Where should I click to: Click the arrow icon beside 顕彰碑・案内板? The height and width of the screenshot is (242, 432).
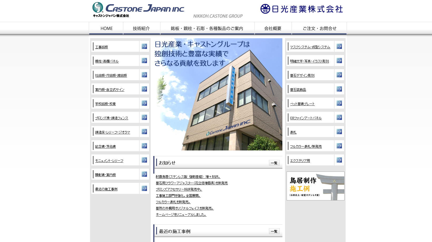coord(144,174)
